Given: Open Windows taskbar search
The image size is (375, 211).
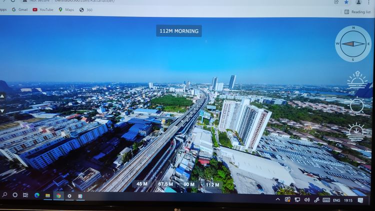Looking at the screenshot, I should coord(4,194).
